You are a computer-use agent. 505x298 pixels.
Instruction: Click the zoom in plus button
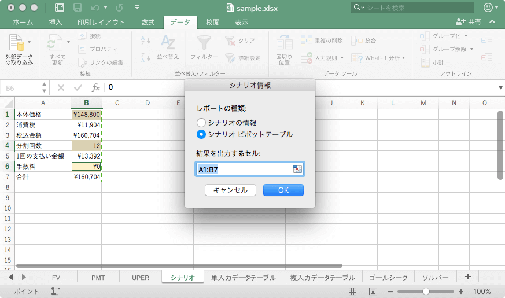pyautogui.click(x=461, y=292)
